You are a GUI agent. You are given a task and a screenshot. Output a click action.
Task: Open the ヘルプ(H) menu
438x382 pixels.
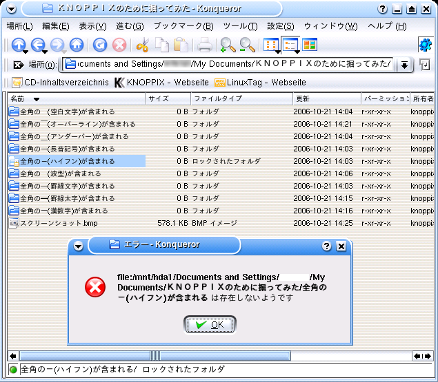pos(387,26)
